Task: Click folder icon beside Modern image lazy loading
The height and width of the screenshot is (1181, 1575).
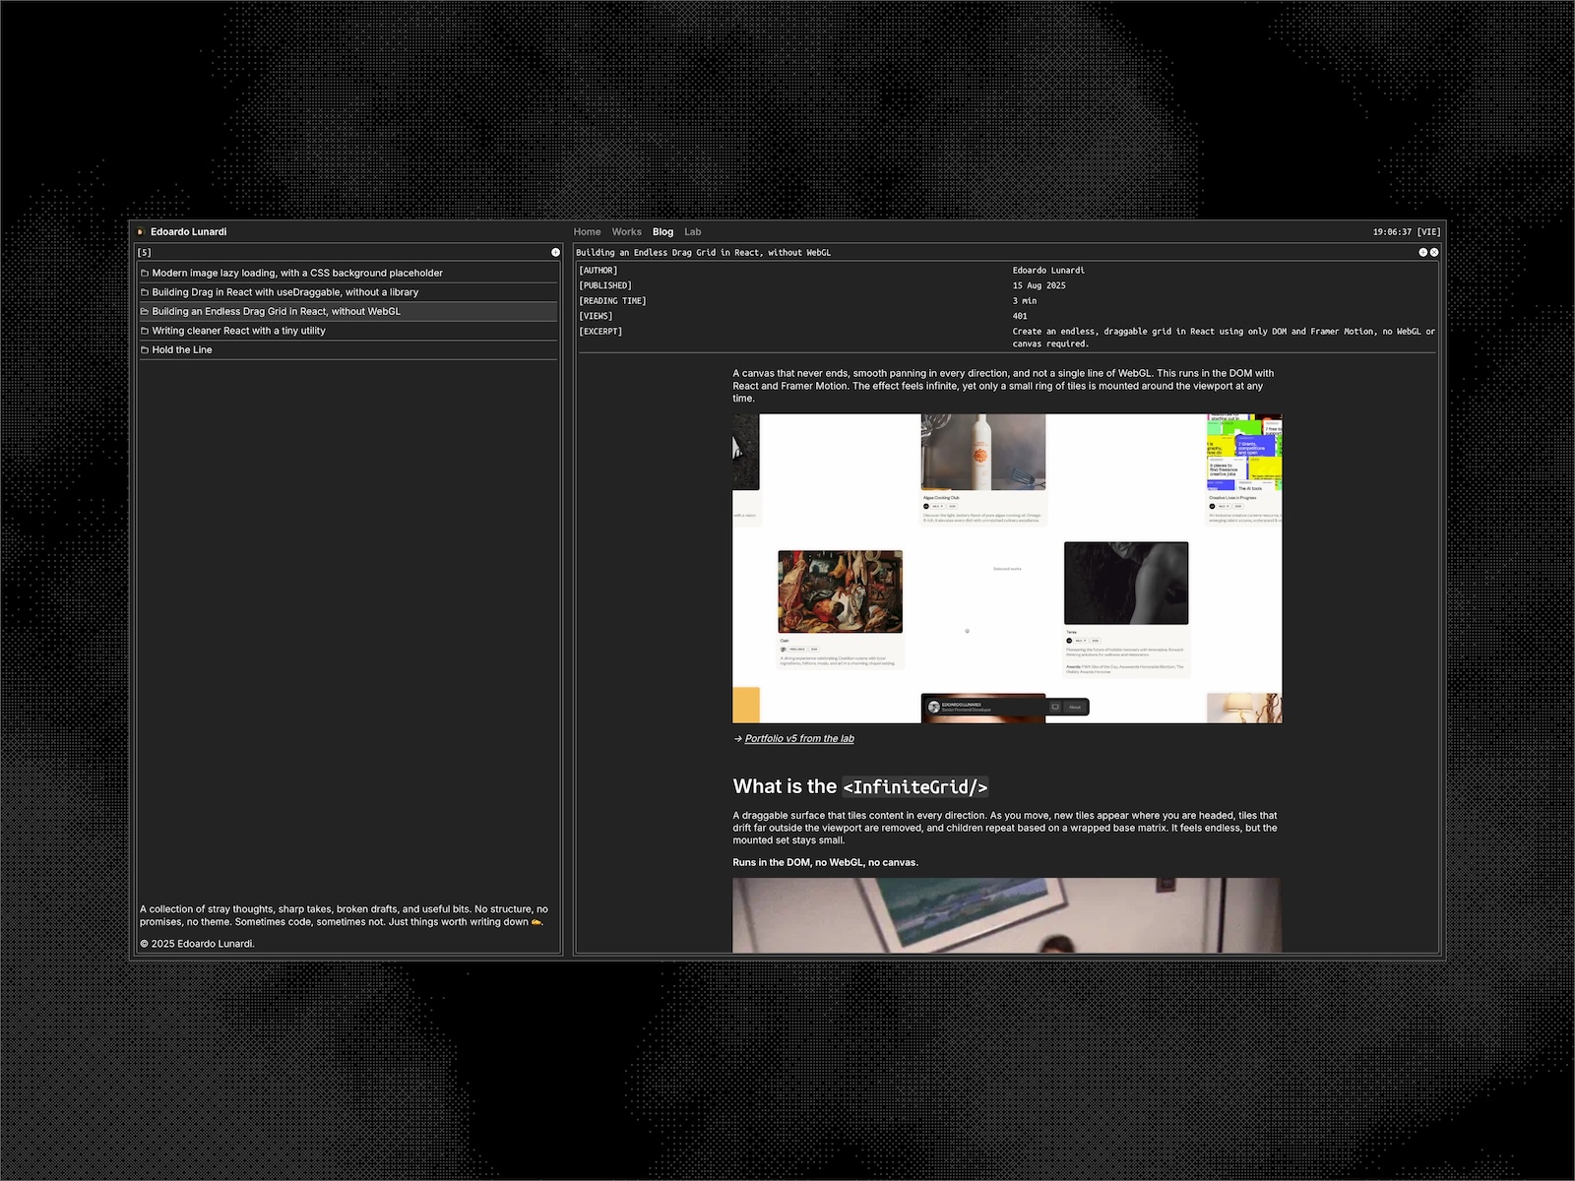Action: [x=145, y=274]
